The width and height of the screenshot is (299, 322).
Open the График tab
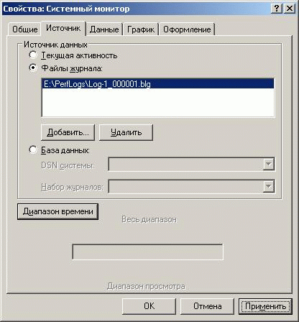click(141, 29)
